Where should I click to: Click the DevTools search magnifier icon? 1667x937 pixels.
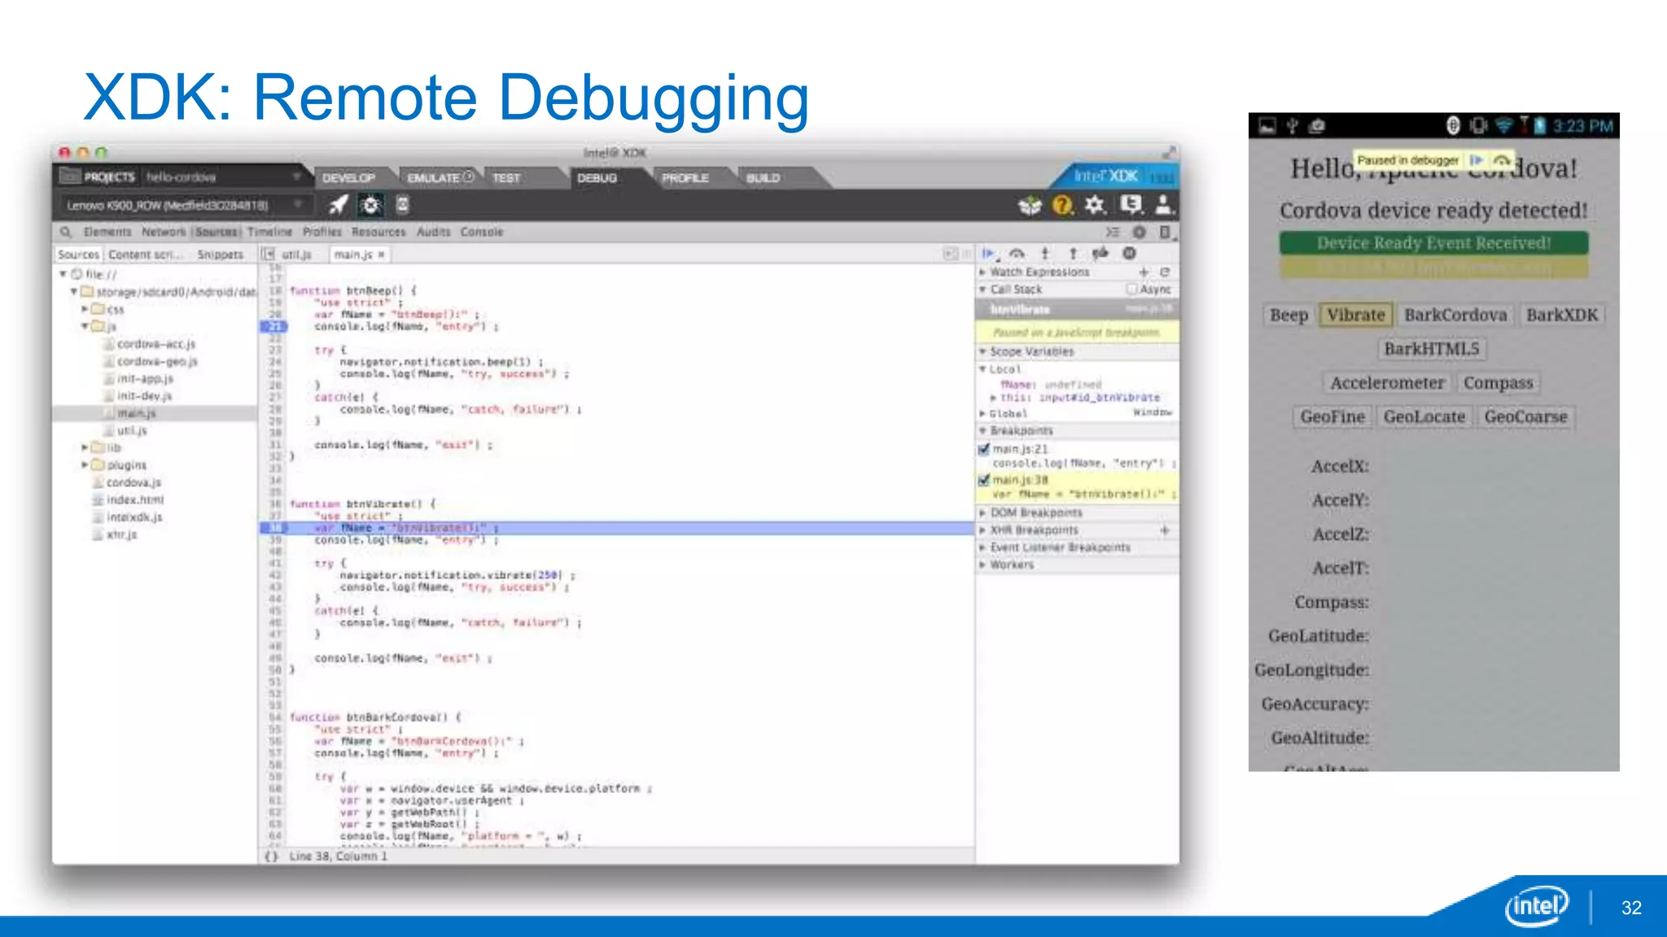pos(66,232)
